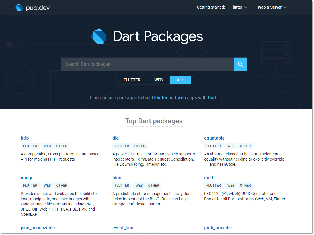Click the OTHER tag under equatable
This screenshot has width=314, height=235.
[x=245, y=146]
